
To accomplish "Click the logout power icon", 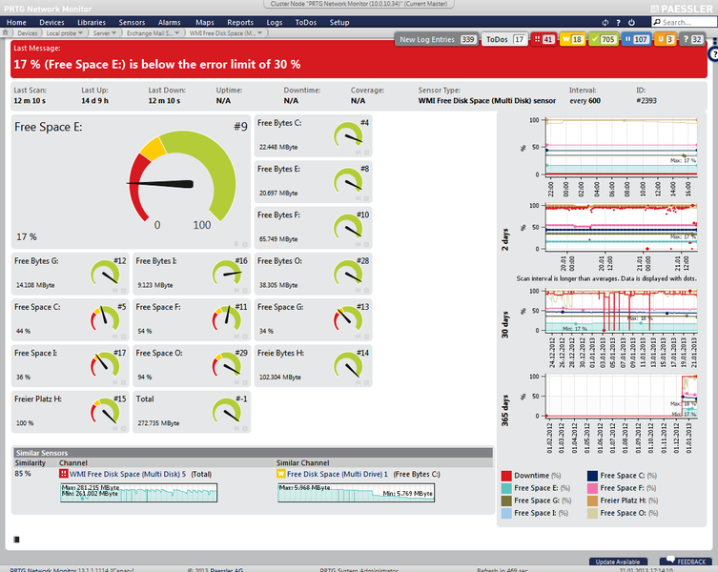I will 631,23.
